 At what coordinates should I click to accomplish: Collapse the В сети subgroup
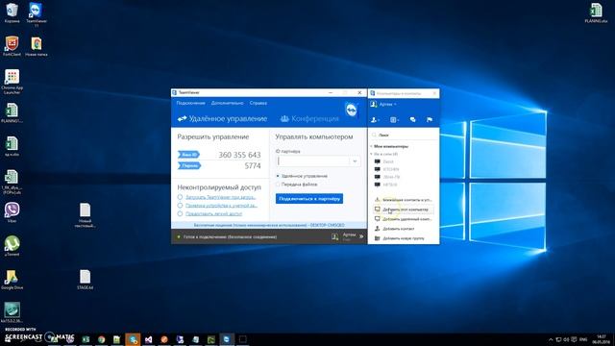[384, 154]
